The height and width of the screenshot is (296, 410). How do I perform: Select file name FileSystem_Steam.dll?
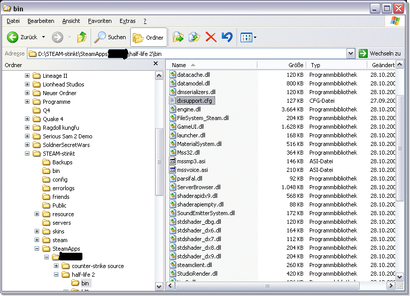click(203, 118)
